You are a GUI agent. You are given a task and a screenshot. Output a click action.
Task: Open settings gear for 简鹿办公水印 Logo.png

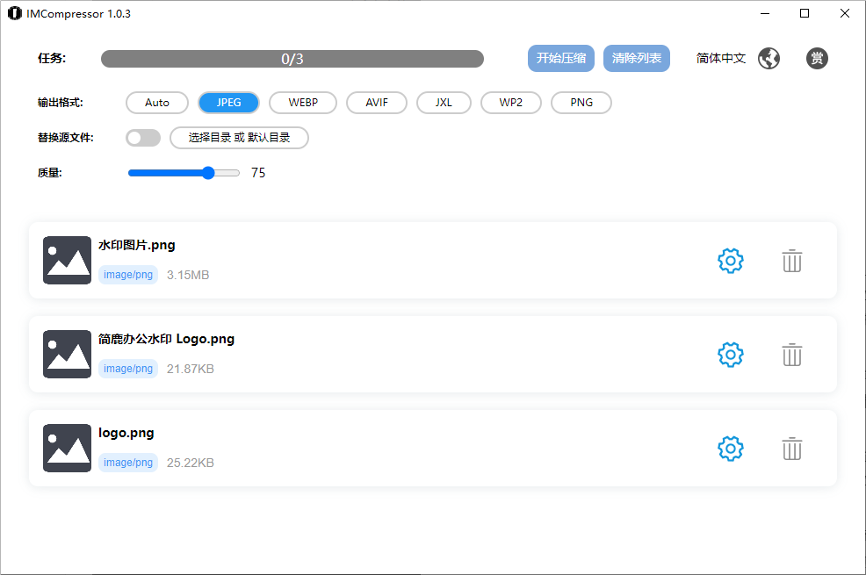(x=730, y=355)
